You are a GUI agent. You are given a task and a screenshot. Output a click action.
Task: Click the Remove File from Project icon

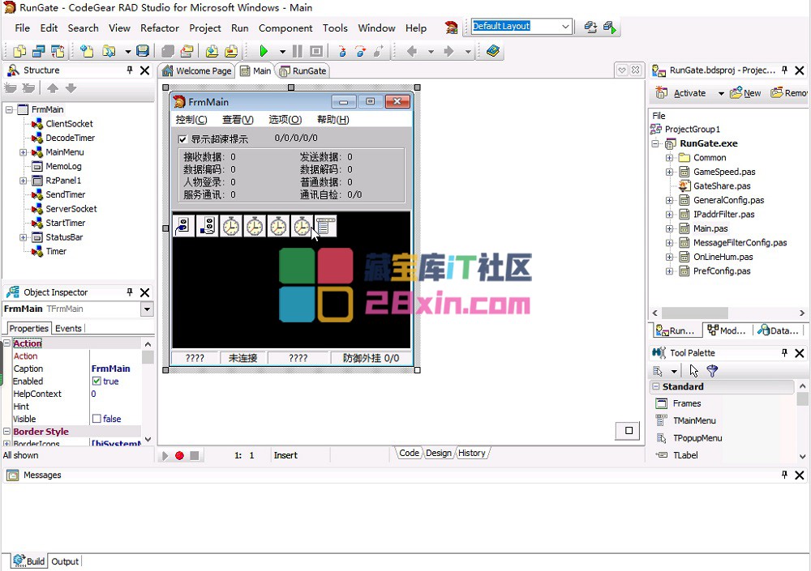231,51
